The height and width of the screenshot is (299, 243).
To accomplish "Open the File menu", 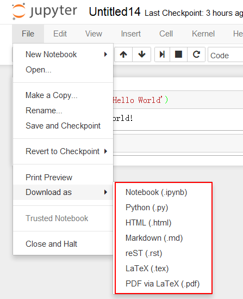I will 28,34.
